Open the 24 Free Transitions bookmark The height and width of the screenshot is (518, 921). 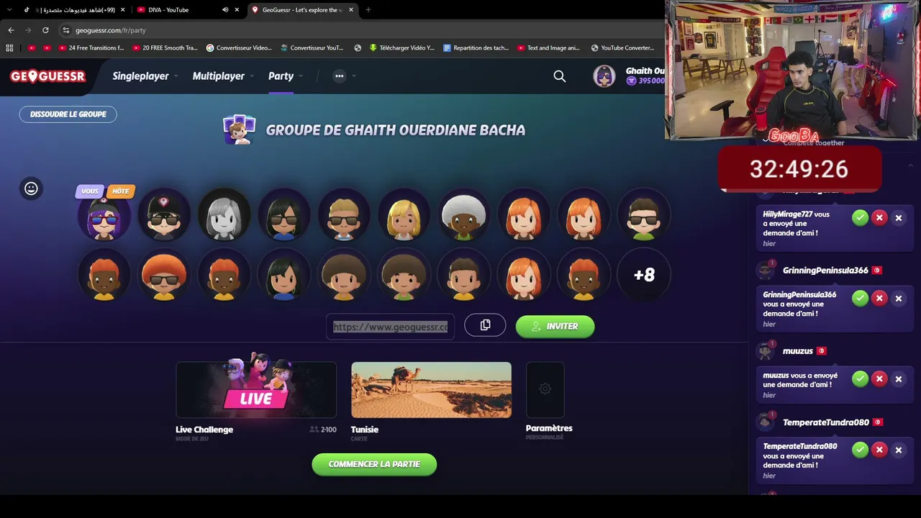(91, 48)
